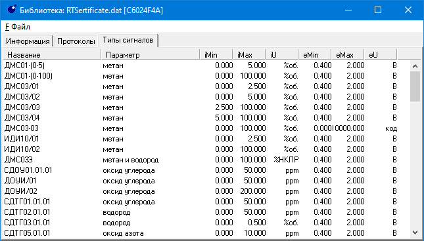Image resolution: width=424 pixels, height=241 pixels.
Task: Select row ДОУИ/01
Action: (200, 181)
